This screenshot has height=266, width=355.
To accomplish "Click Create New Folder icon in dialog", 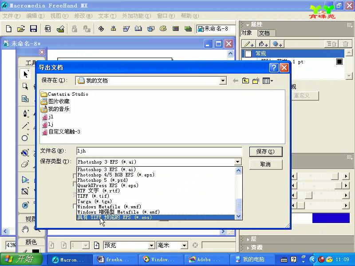I will [256, 81].
